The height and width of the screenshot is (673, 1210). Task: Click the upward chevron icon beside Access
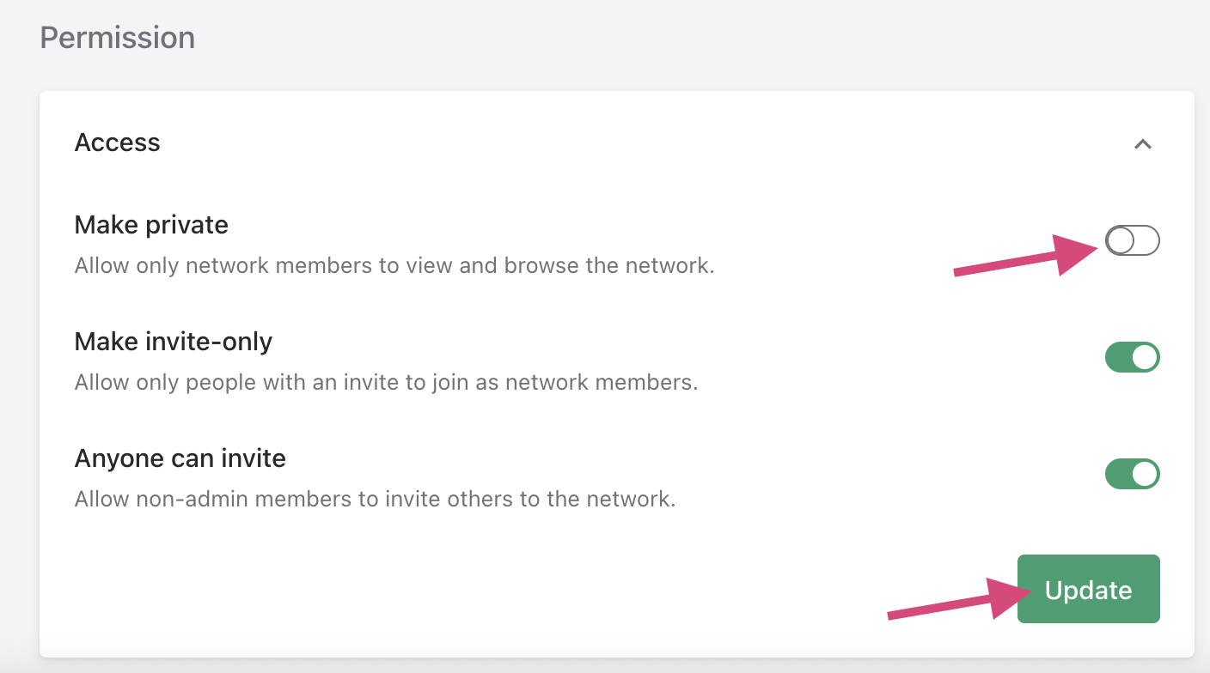pos(1142,144)
